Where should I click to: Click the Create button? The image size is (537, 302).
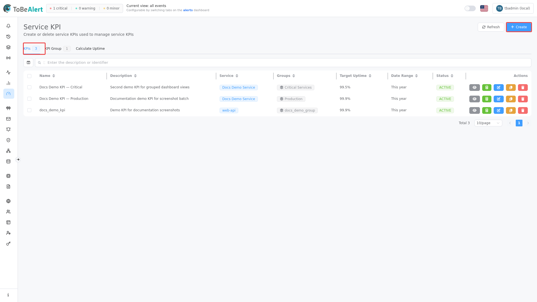[519, 27]
